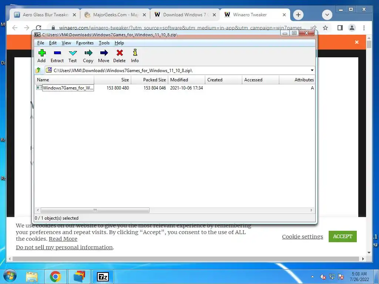Viewport: 379px width, 284px height.
Task: Toggle Chrome side panel icon
Action: [x=340, y=28]
